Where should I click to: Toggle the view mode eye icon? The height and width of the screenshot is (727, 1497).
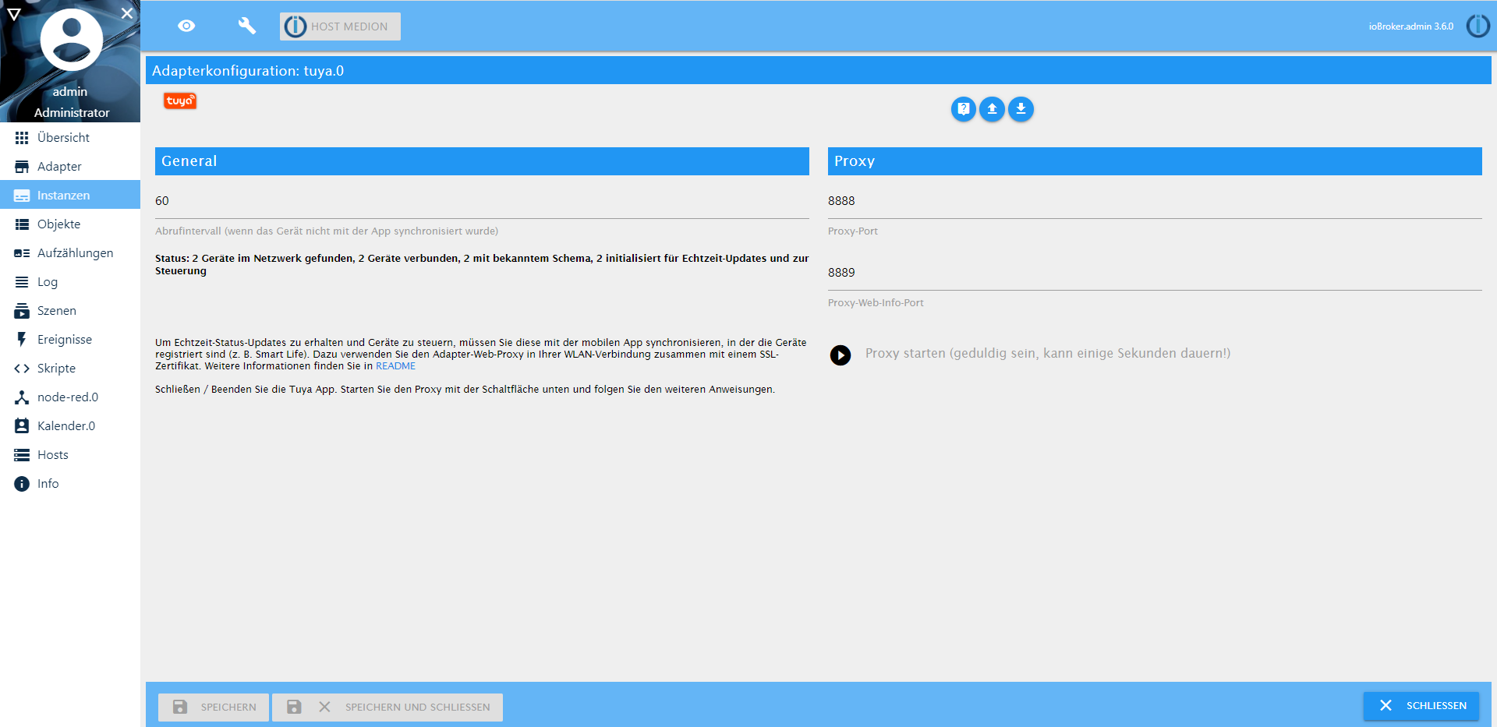tap(186, 26)
